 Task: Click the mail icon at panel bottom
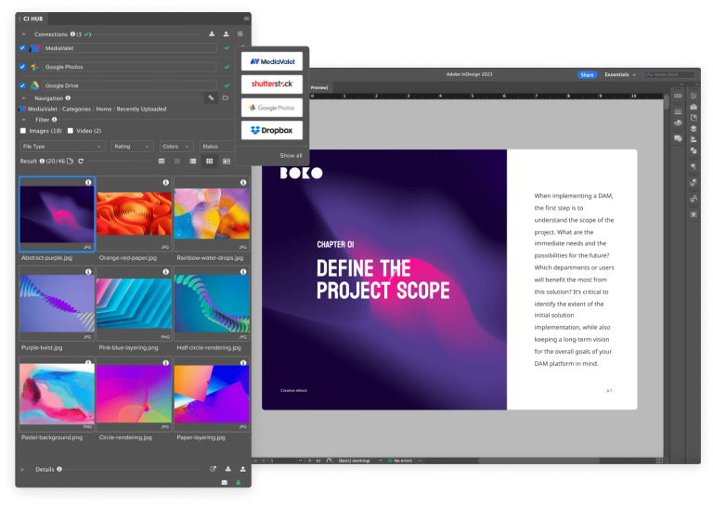click(224, 482)
